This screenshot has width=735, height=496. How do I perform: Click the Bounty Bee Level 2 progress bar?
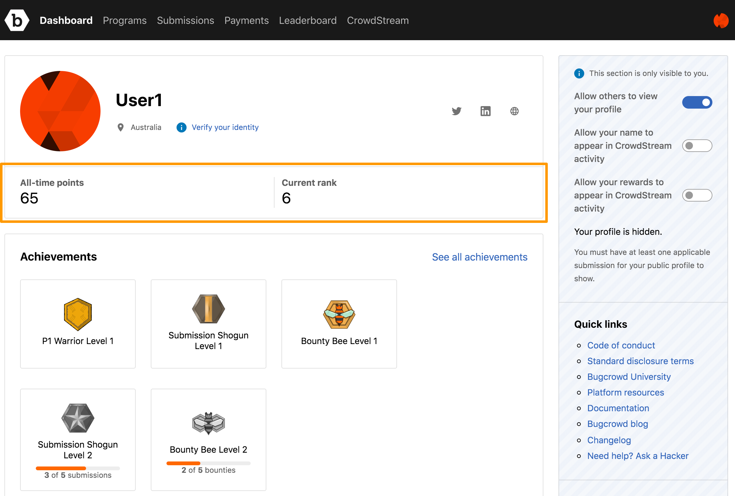pos(209,463)
